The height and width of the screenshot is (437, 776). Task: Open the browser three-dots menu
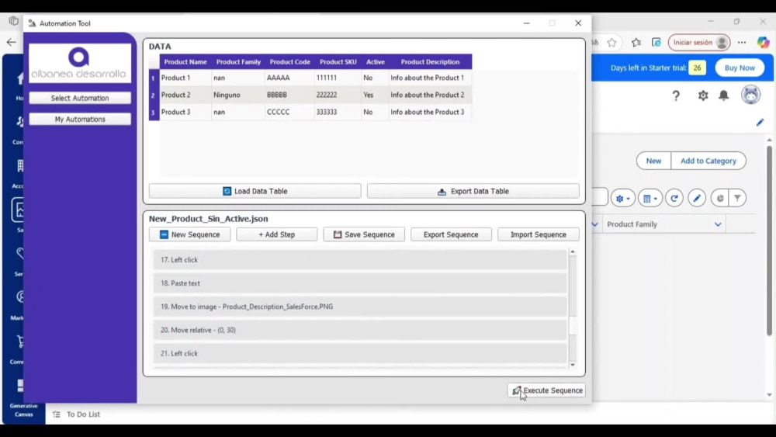pos(741,43)
